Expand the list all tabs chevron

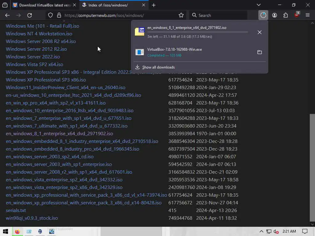(x=259, y=5)
